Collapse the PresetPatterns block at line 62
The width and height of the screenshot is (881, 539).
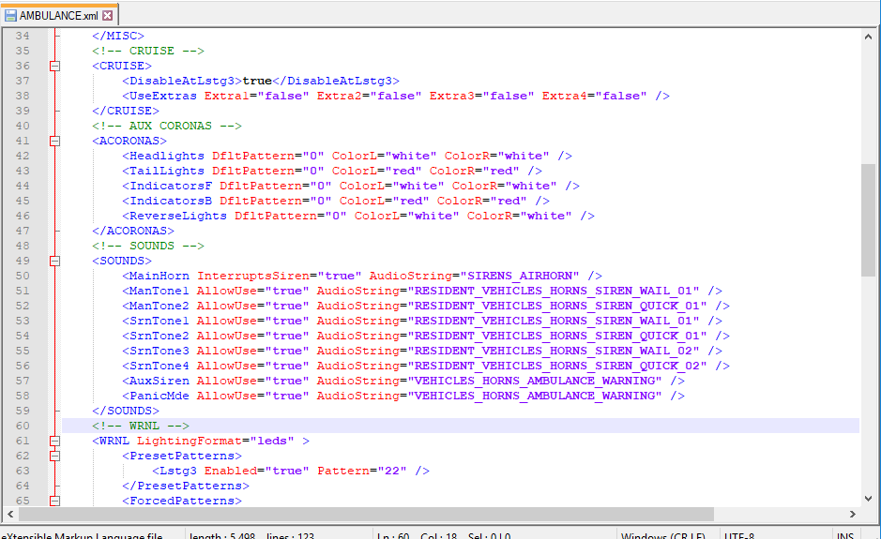click(x=54, y=456)
